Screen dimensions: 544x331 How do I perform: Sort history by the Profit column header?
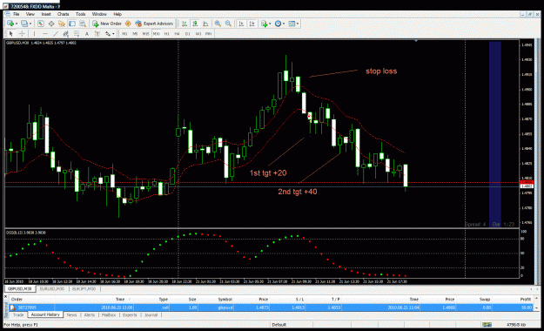coord(526,300)
